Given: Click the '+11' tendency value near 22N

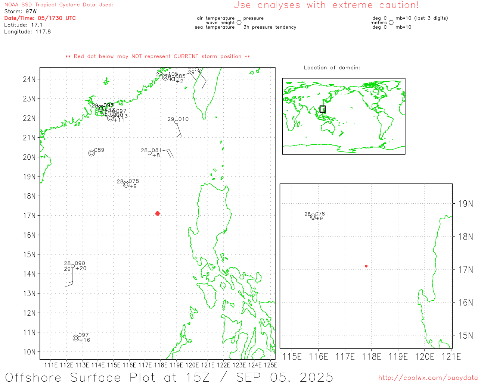Looking at the screenshot, I should (x=119, y=120).
